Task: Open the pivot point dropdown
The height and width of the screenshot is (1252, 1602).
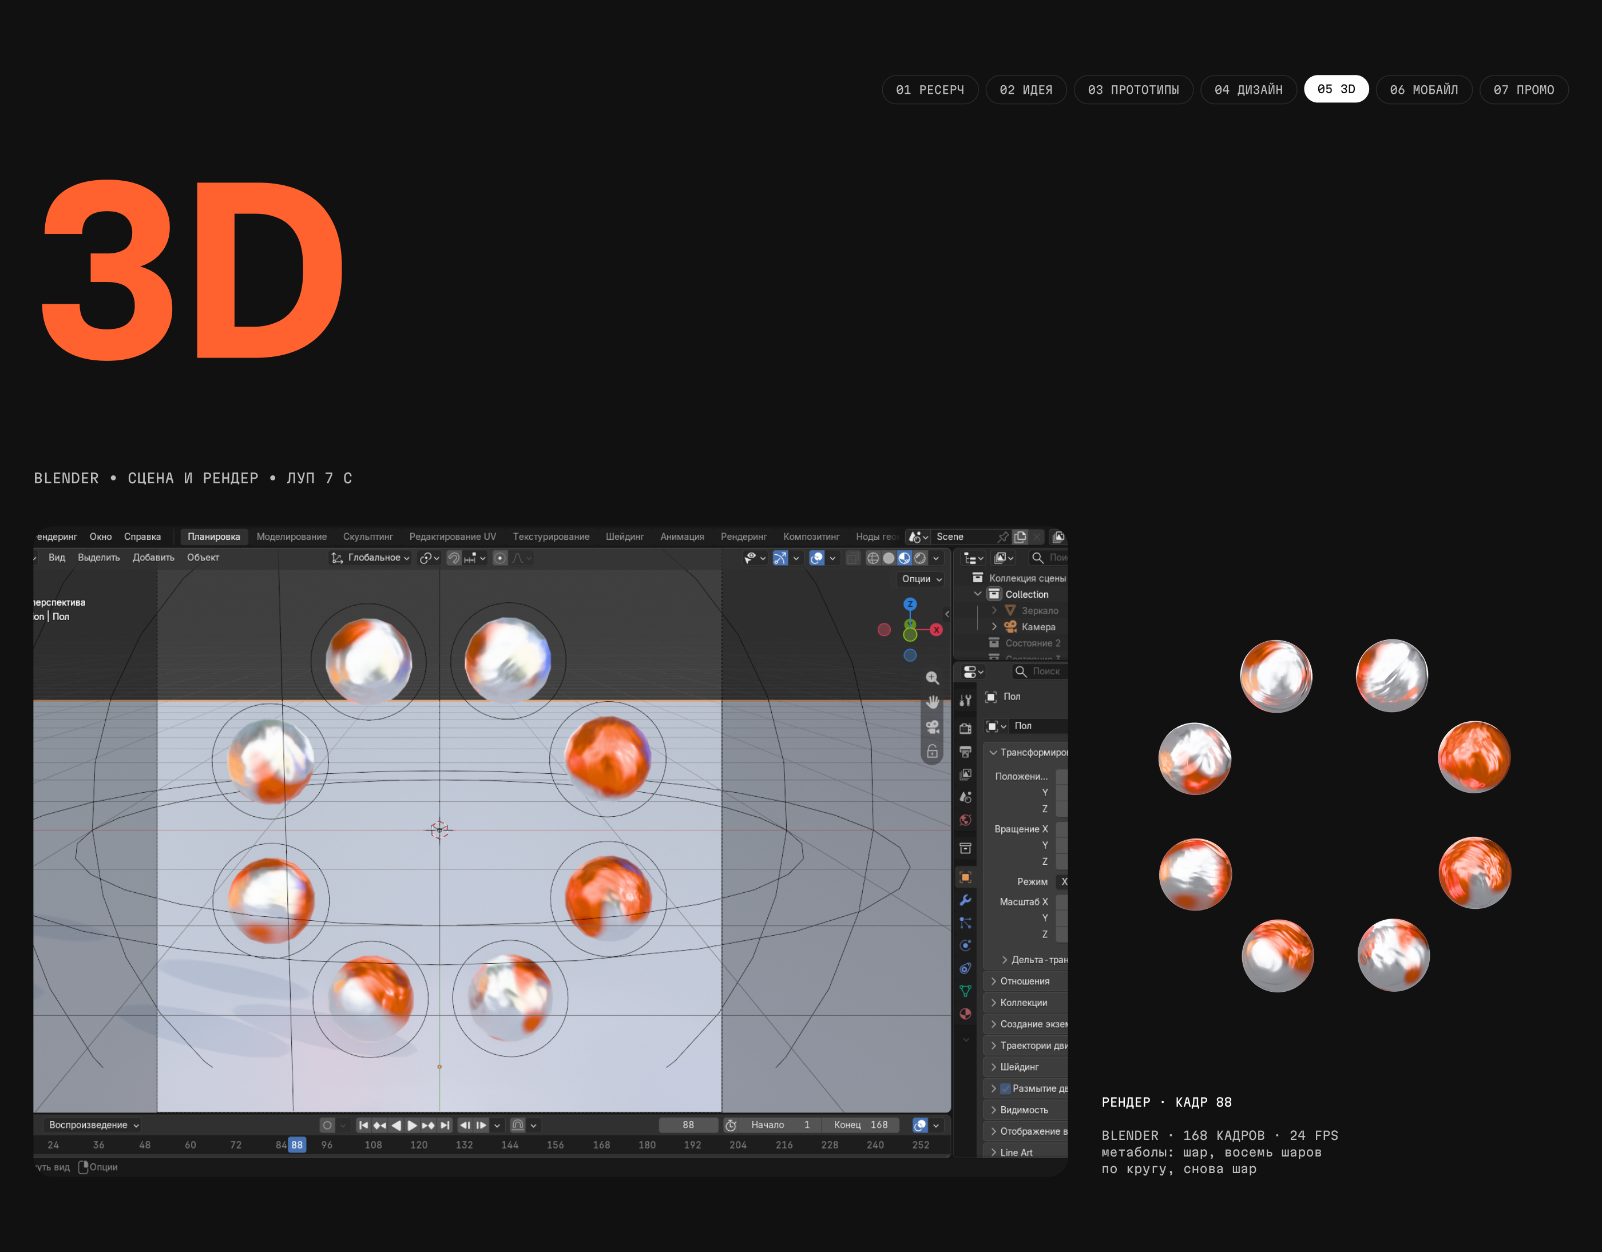Action: click(x=429, y=558)
